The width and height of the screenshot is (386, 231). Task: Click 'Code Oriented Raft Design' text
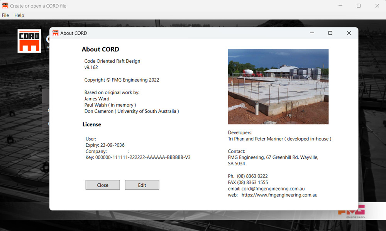pyautogui.click(x=112, y=61)
